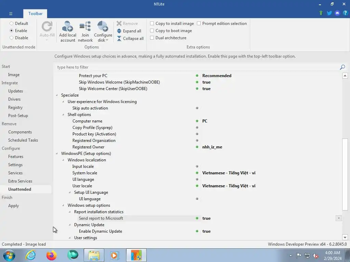The height and width of the screenshot is (262, 350).
Task: Click the gray status dot for Skip auto activation
Action: coord(197,108)
